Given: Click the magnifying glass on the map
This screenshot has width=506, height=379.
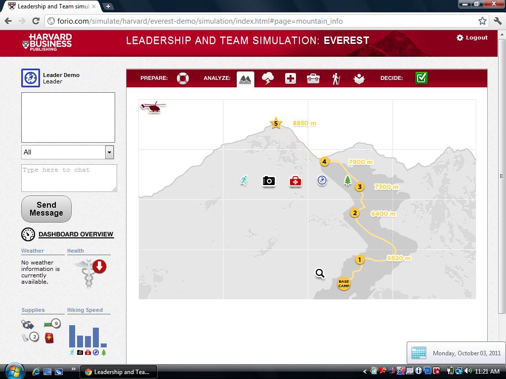Looking at the screenshot, I should point(320,273).
